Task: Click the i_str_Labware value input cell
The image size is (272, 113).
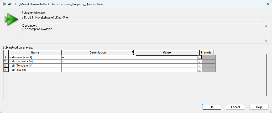Action: [166, 62]
